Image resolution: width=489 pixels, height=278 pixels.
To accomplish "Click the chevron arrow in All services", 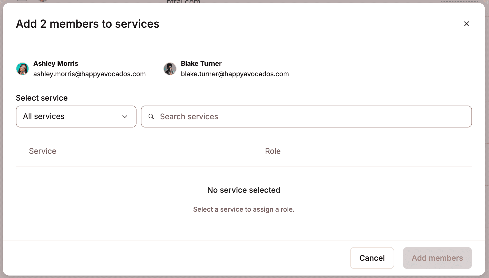I will click(125, 117).
